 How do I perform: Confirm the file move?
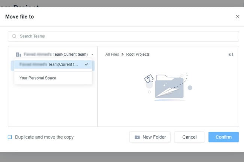click(x=223, y=137)
